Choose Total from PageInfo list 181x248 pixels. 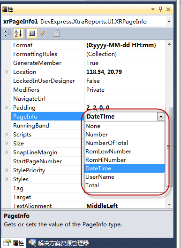click(124, 185)
